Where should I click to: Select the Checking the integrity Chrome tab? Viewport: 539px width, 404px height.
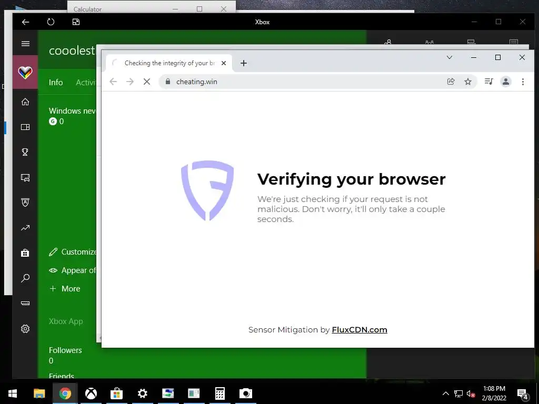click(169, 63)
